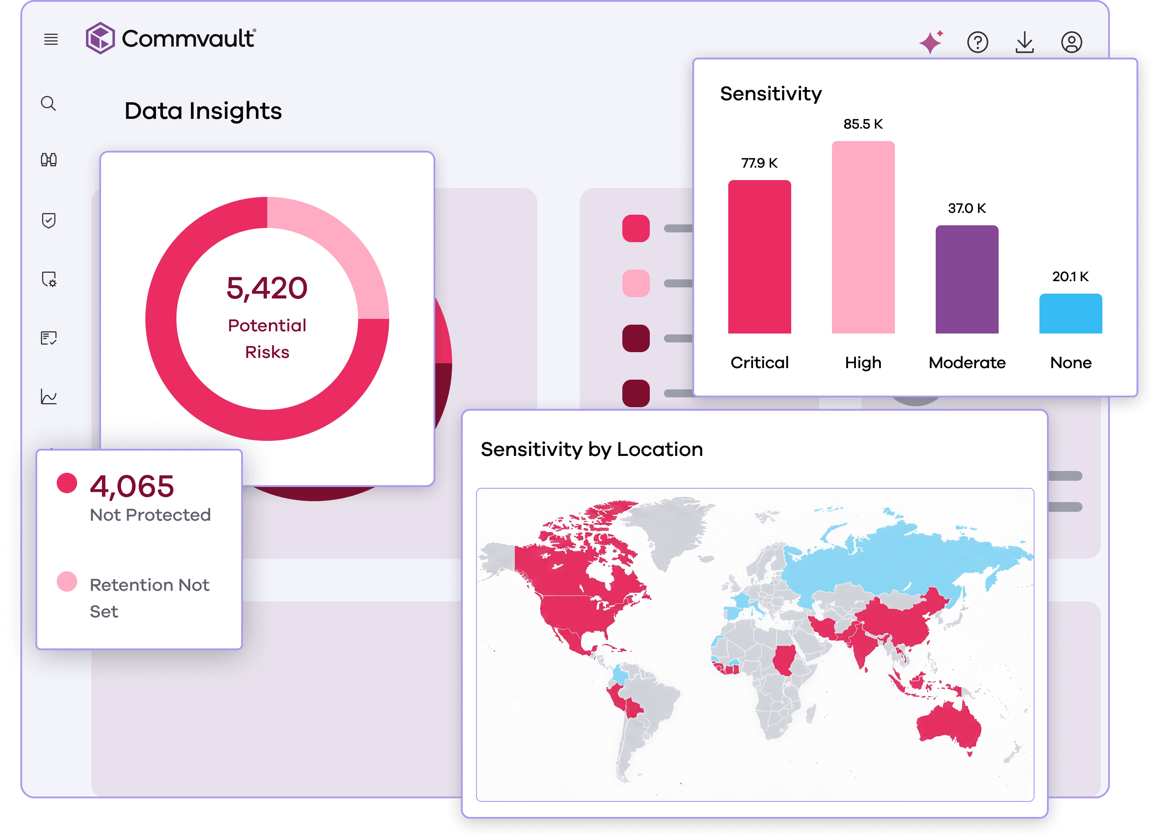Open the binoculars icon in sidebar
The width and height of the screenshot is (1156, 840).
click(x=49, y=160)
